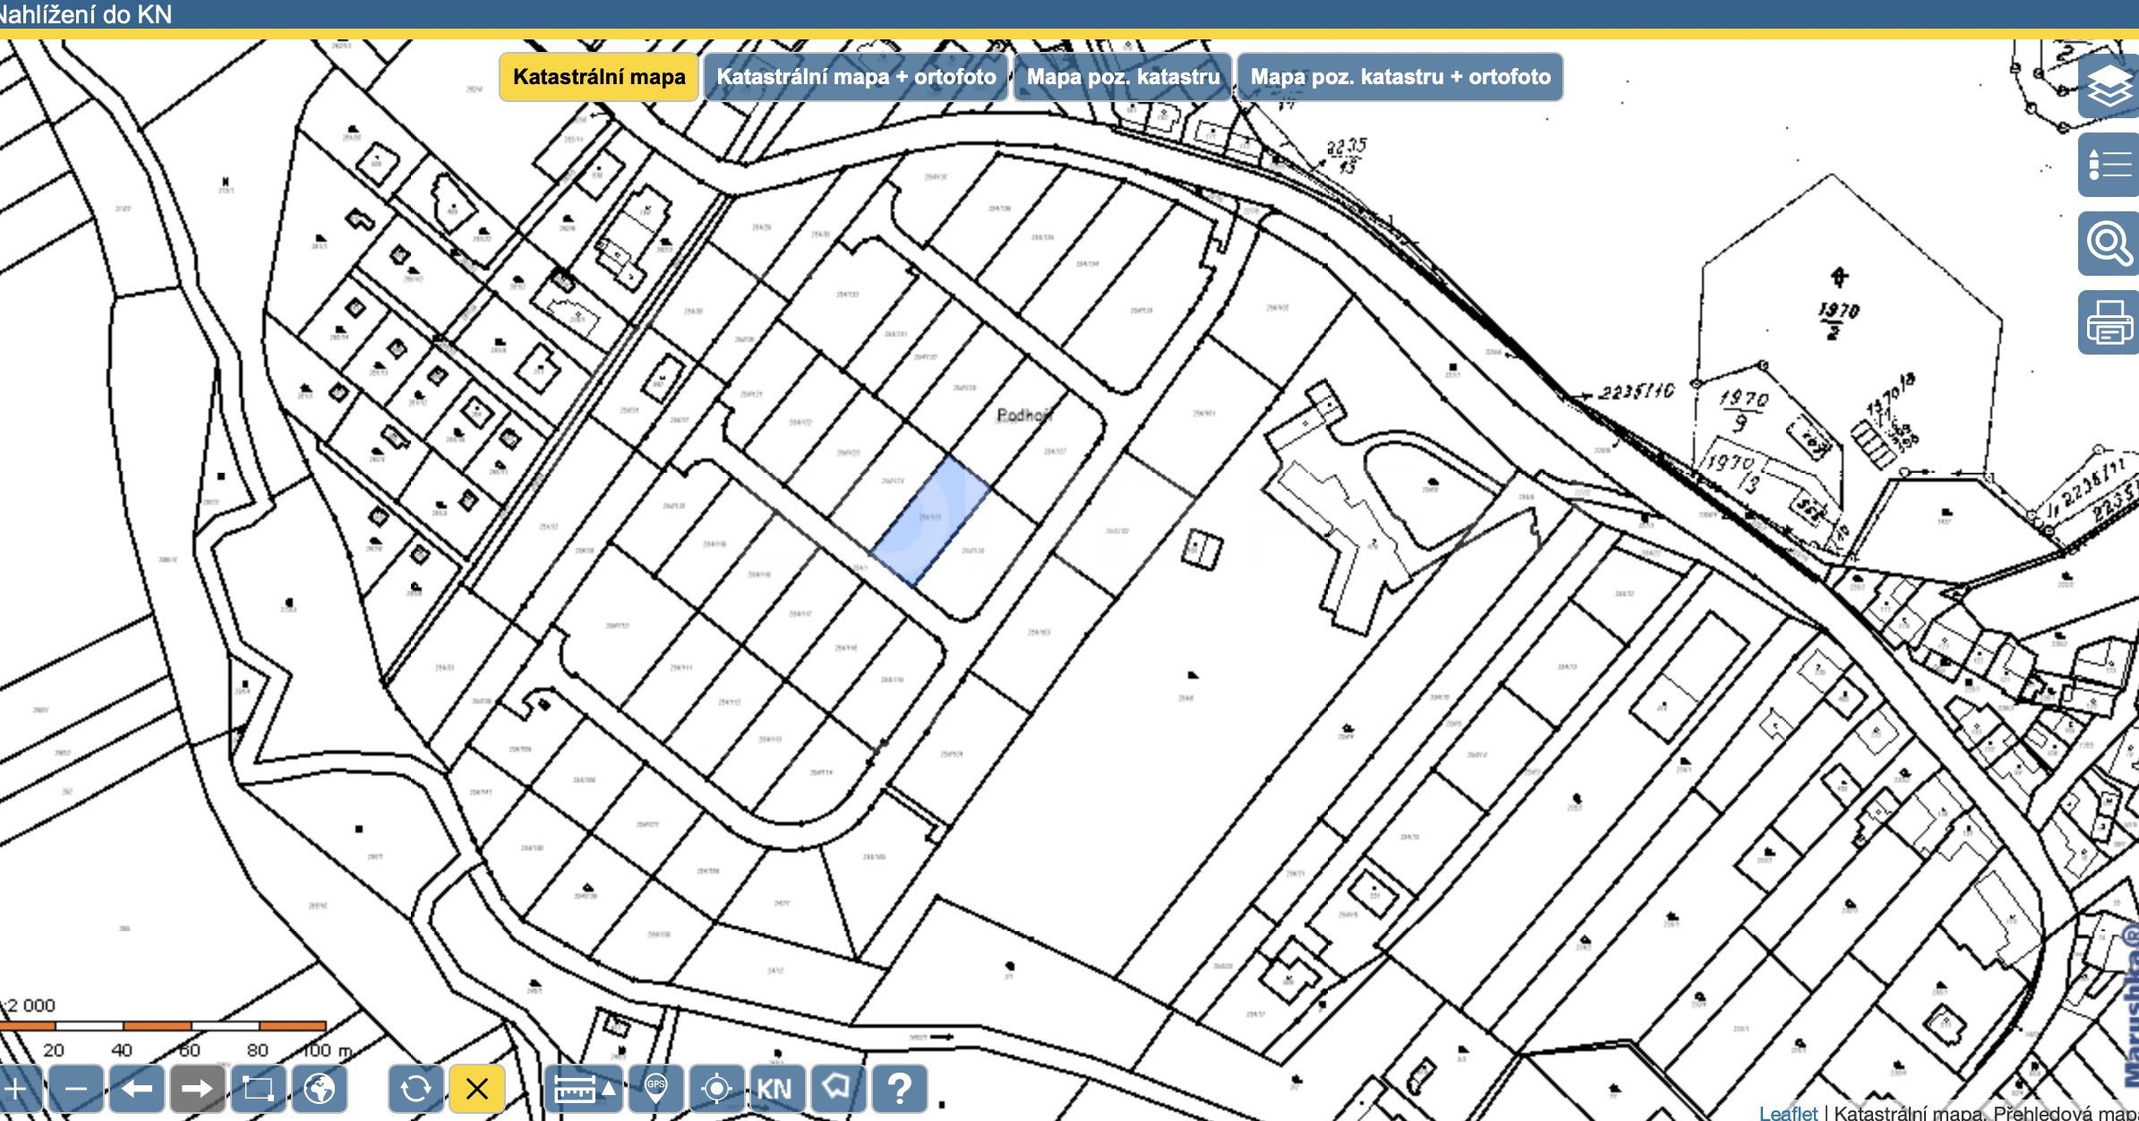Open GPS coordinates locator tool
Screen dimensions: 2139x1121
(x=656, y=1089)
